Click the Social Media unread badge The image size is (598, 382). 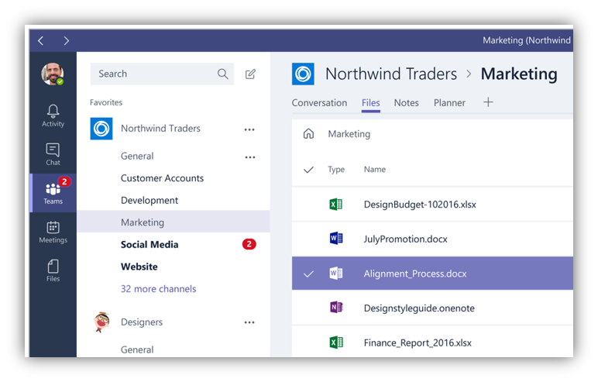[x=249, y=244]
